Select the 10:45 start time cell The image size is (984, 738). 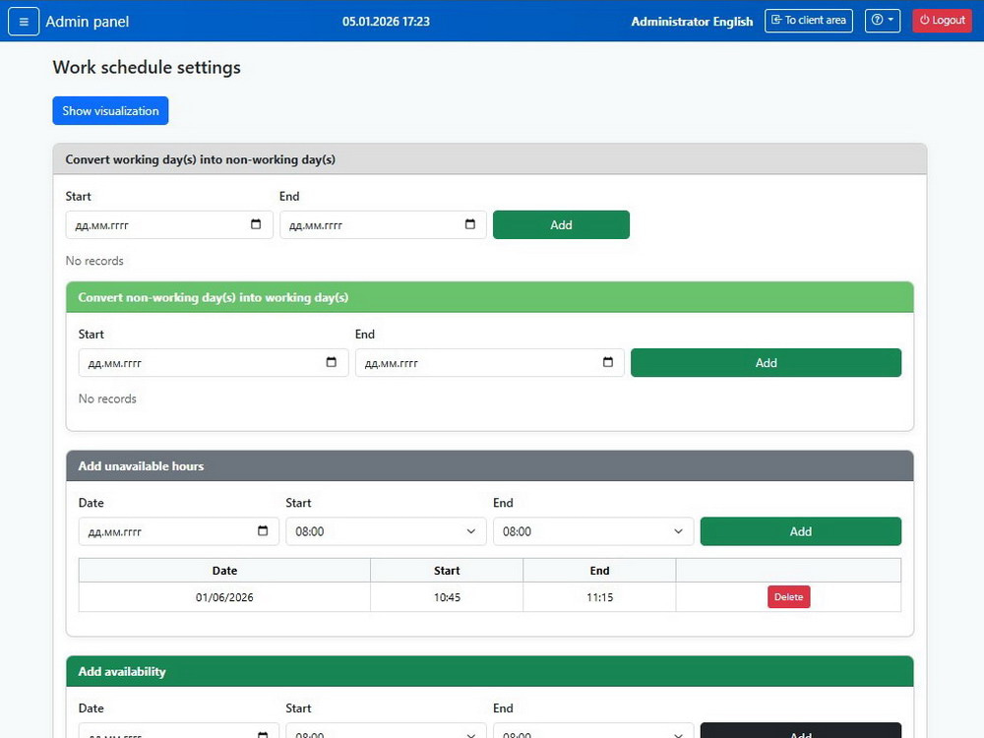click(447, 597)
